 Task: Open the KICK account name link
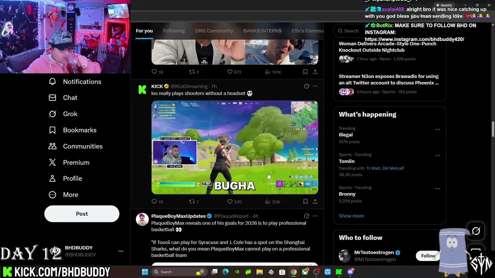coord(157,86)
